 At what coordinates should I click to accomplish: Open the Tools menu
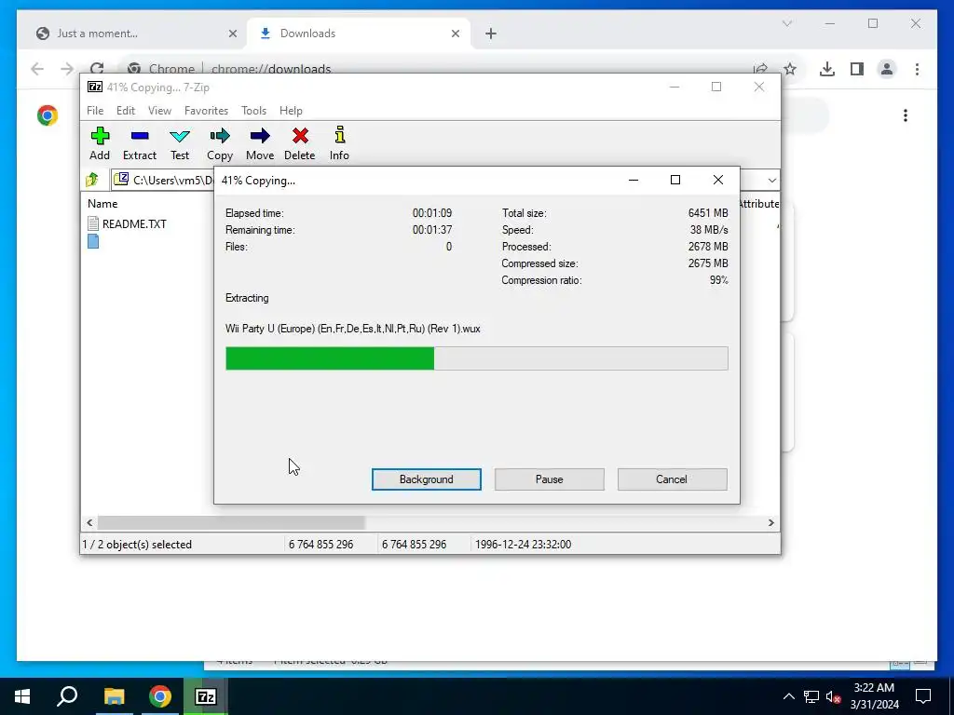[253, 111]
